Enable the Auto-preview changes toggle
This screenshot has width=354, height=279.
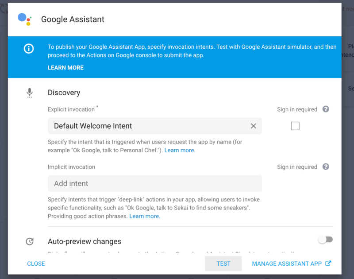pos(325,240)
